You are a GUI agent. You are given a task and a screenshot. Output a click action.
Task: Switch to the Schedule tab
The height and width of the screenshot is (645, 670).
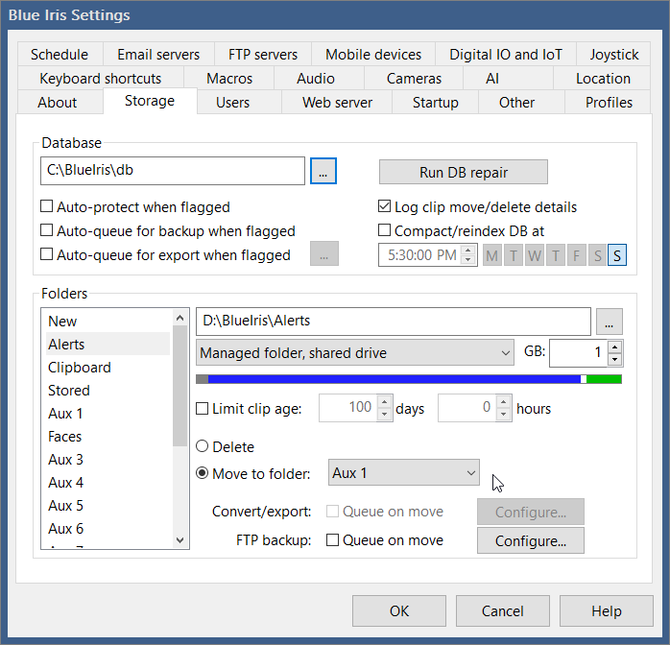(x=60, y=55)
